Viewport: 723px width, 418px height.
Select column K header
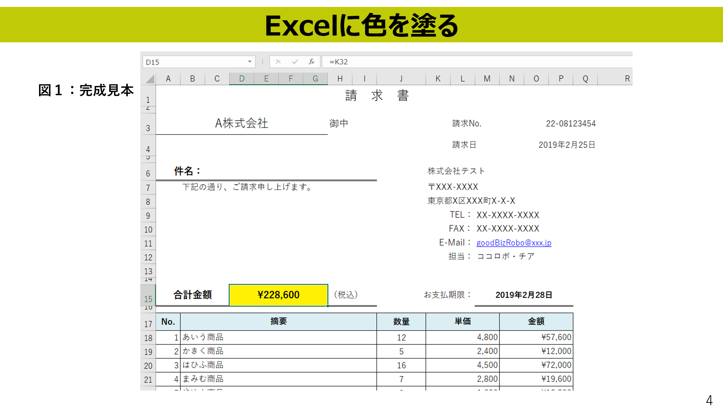point(438,79)
